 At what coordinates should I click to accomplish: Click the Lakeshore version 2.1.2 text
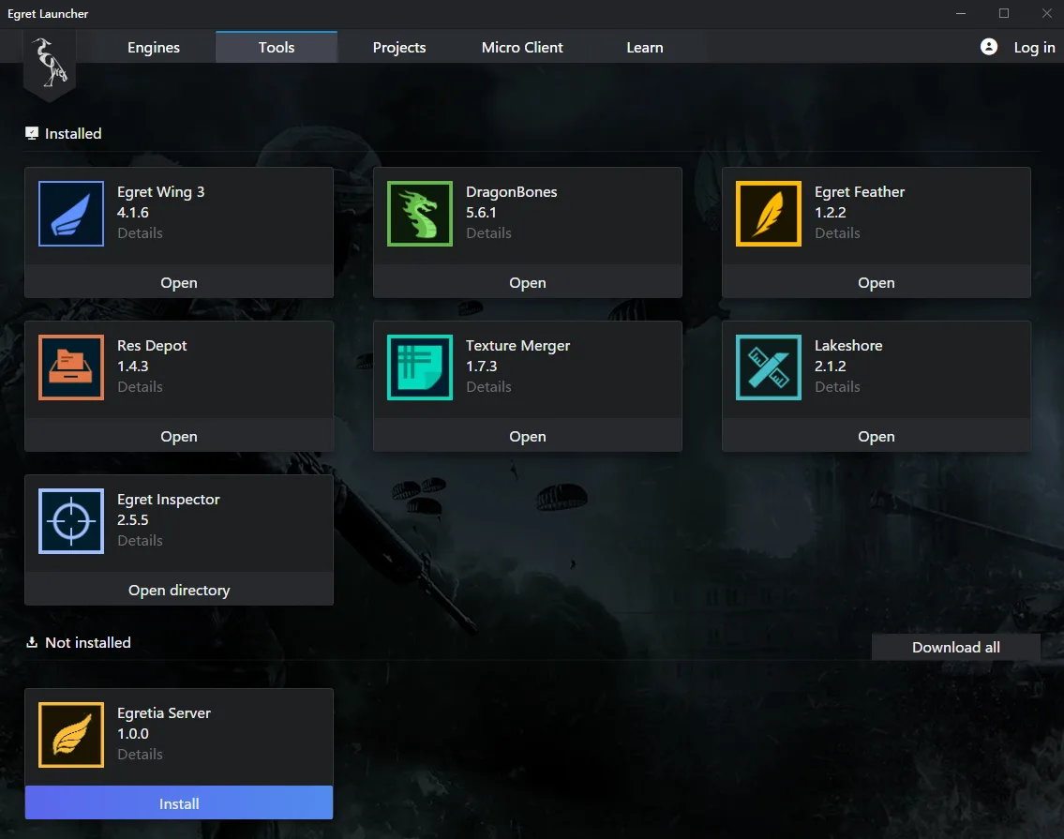pos(831,366)
